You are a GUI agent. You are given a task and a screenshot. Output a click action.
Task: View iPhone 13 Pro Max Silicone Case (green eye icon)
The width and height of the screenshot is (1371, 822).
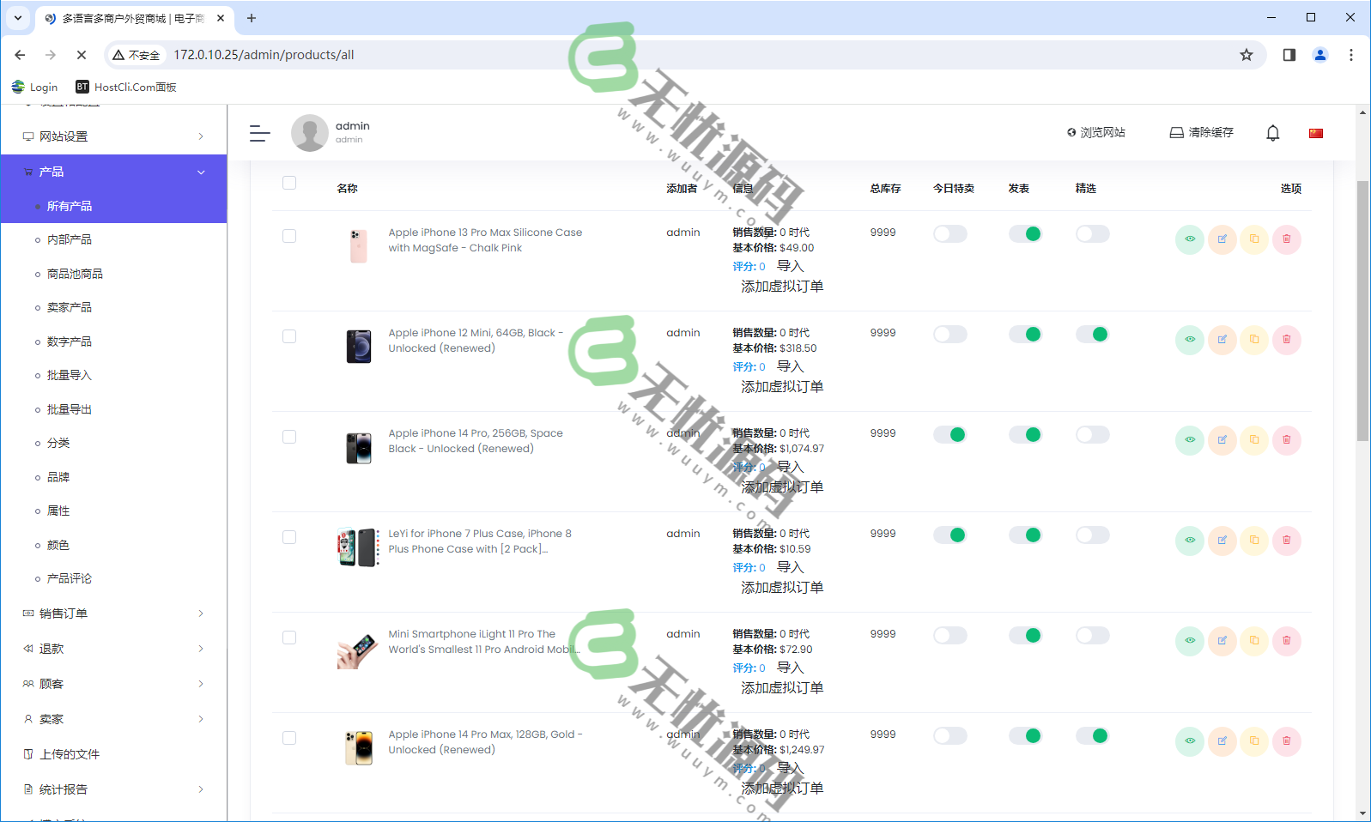click(1189, 239)
